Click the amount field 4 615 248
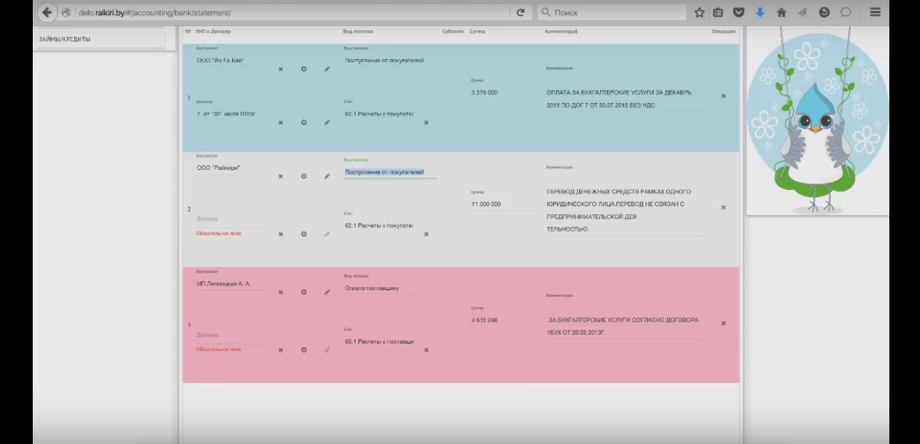Viewport: 920px width, 444px height. click(503, 320)
